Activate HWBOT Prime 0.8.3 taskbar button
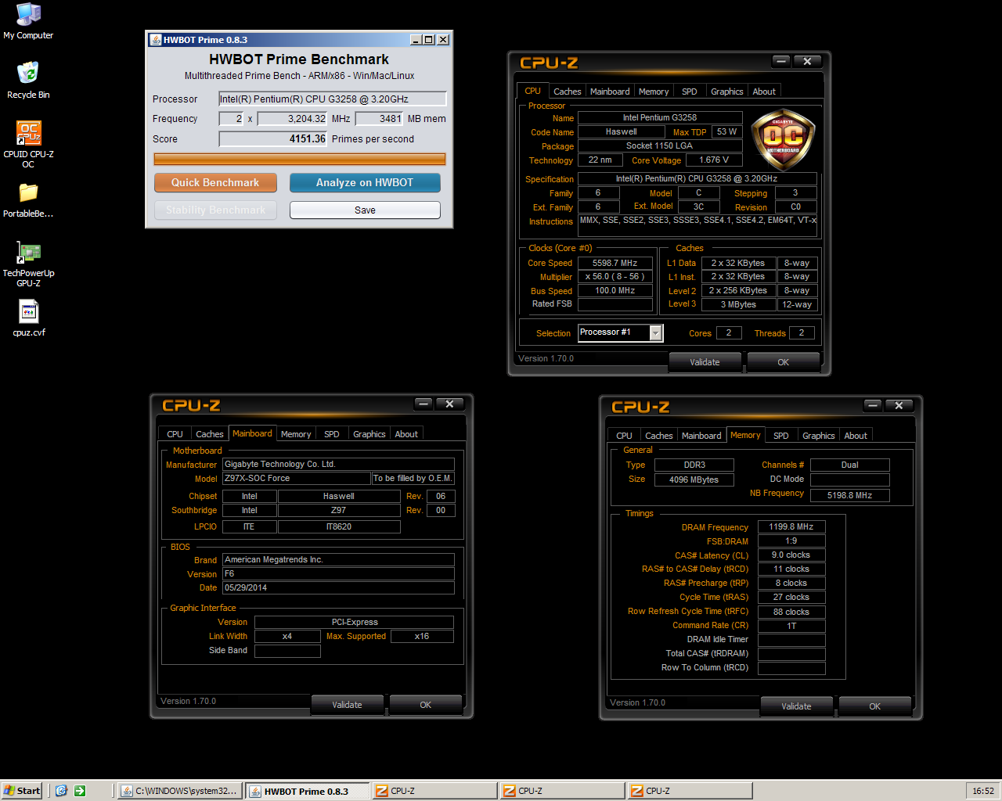The width and height of the screenshot is (1002, 801). coord(307,791)
